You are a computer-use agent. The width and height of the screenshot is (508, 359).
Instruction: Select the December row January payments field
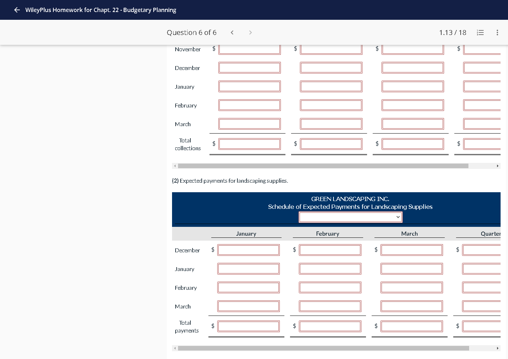pyautogui.click(x=248, y=250)
